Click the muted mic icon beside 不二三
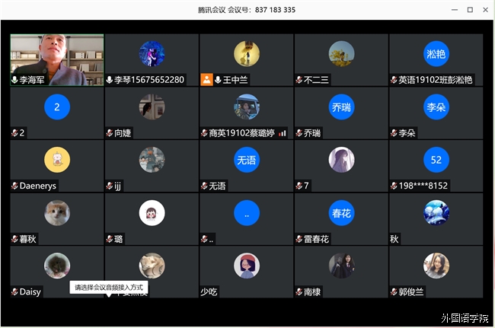The height and width of the screenshot is (328, 495). [x=299, y=80]
